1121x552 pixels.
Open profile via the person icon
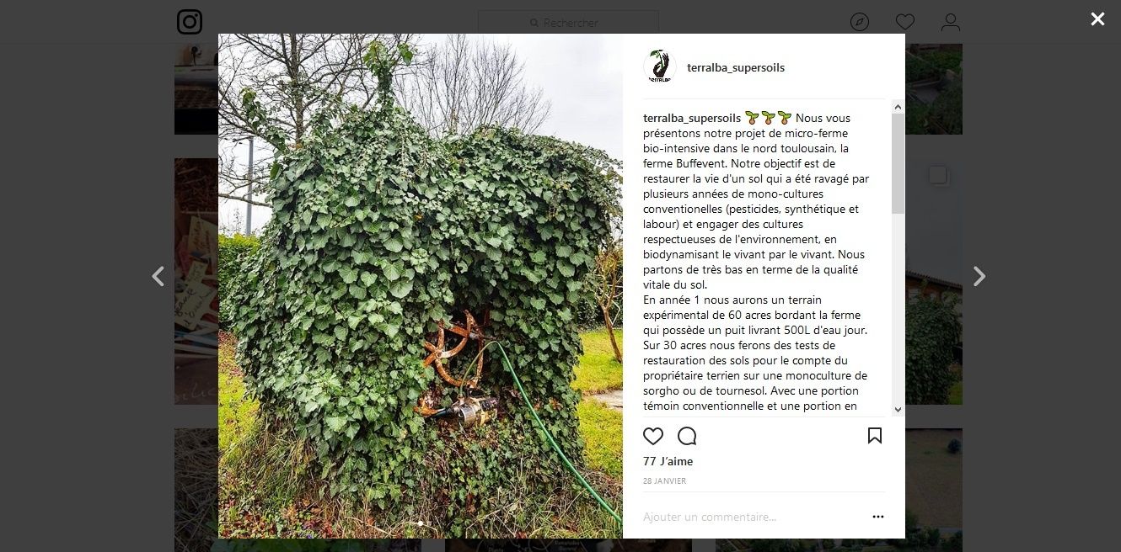(951, 22)
